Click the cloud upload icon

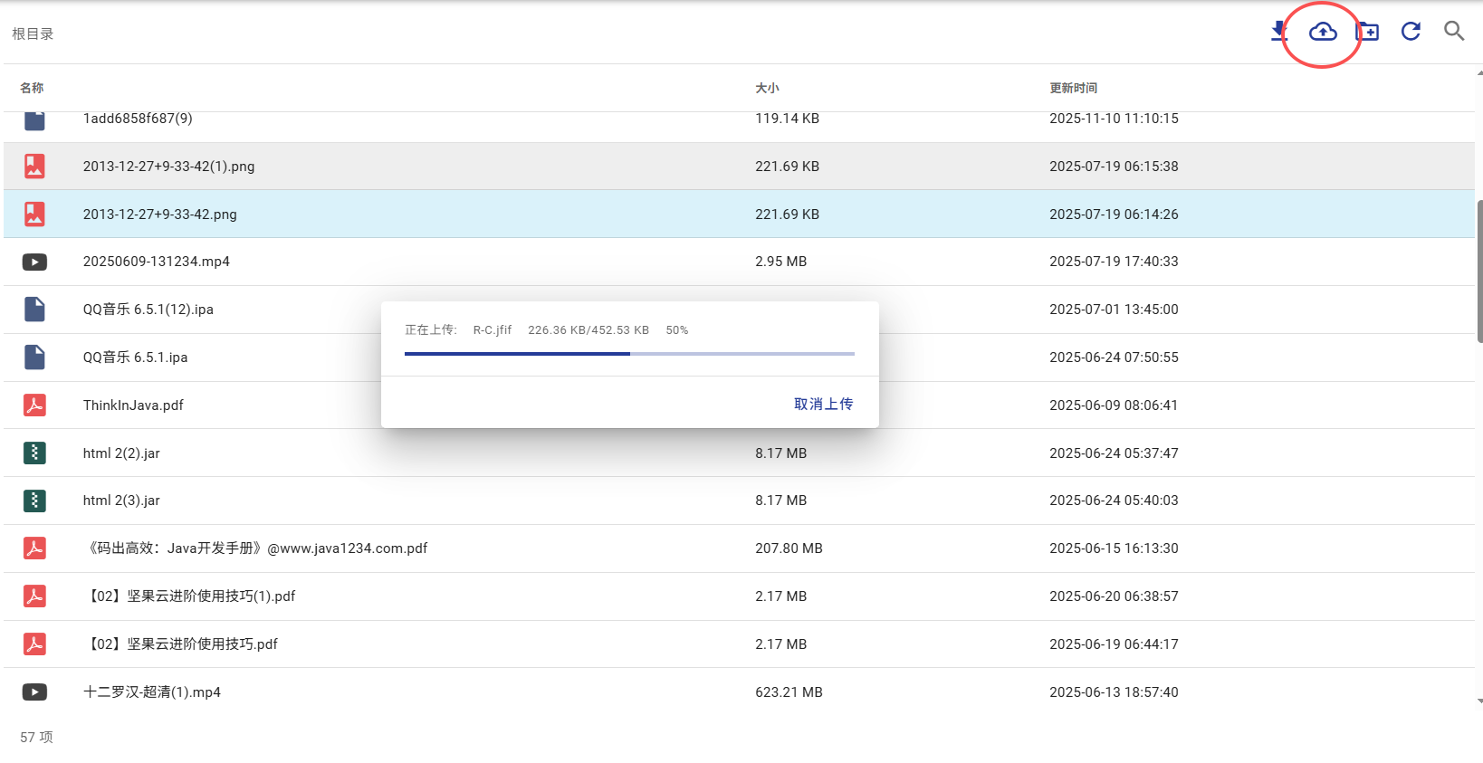1323,33
